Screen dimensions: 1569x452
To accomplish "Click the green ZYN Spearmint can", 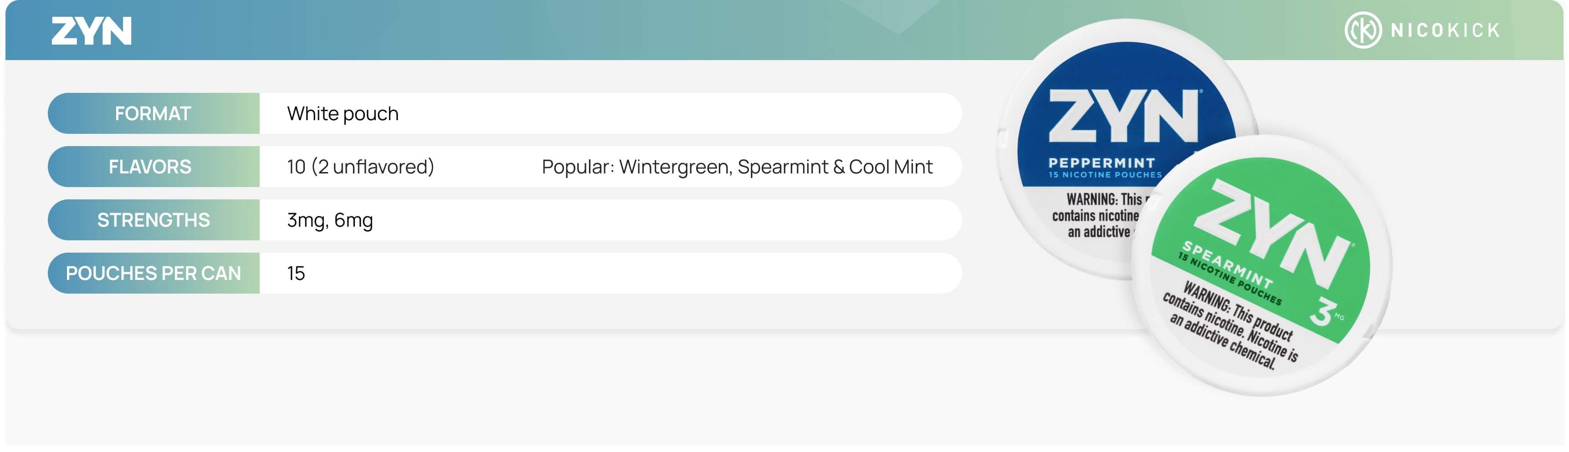I will pyautogui.click(x=1261, y=266).
